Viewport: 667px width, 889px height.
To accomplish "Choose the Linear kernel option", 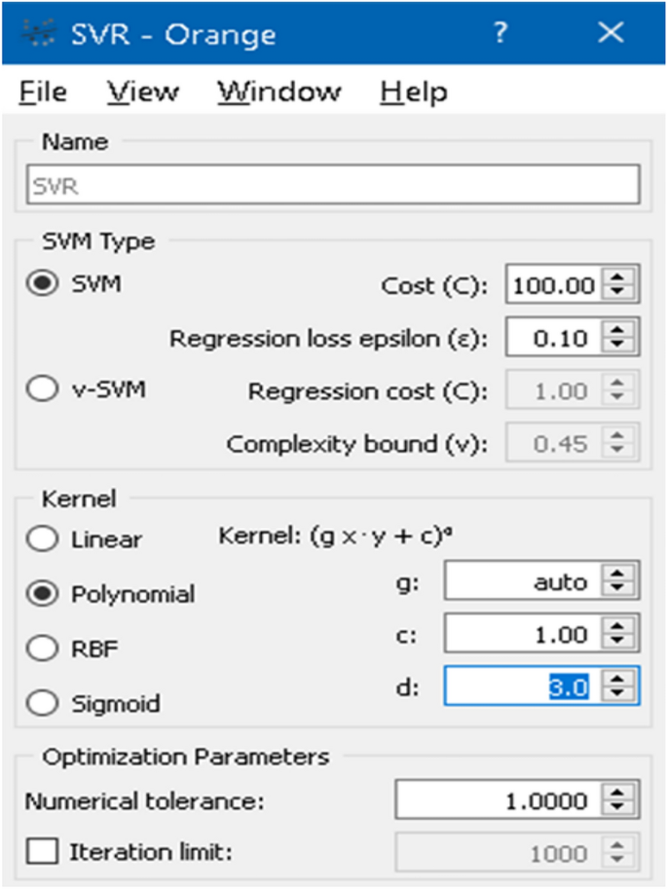I will tap(43, 538).
